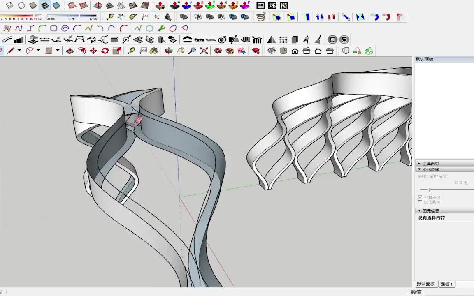Click the 模 plugin button

[283, 6]
